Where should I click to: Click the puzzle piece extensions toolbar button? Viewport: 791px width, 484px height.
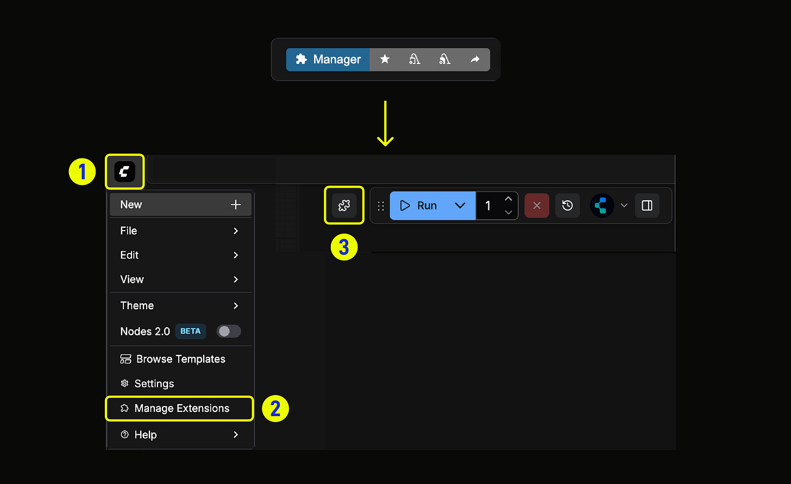click(344, 206)
